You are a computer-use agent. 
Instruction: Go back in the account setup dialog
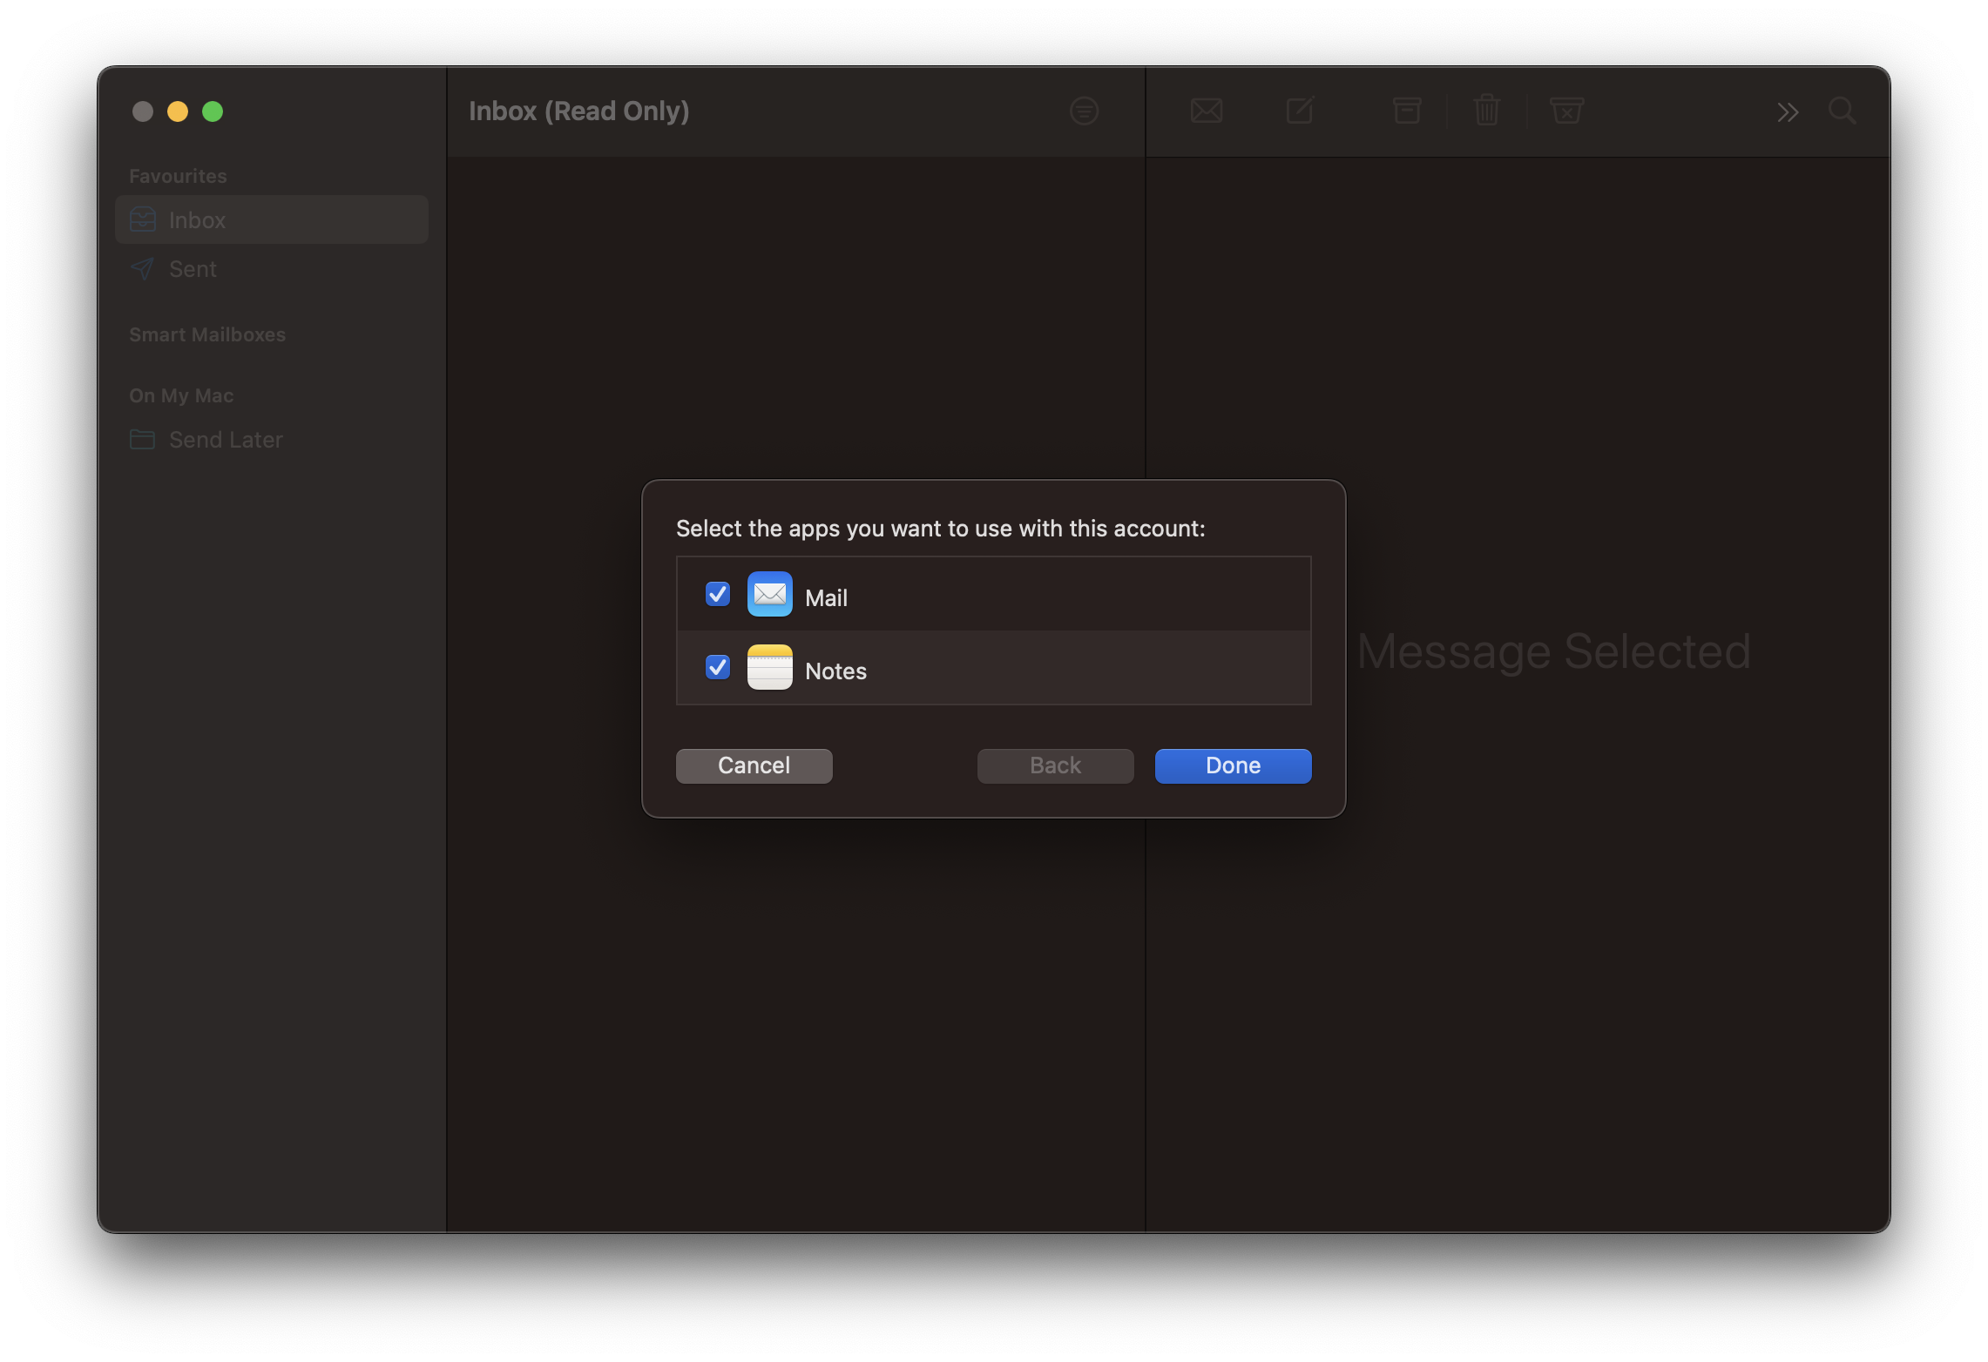click(1054, 765)
